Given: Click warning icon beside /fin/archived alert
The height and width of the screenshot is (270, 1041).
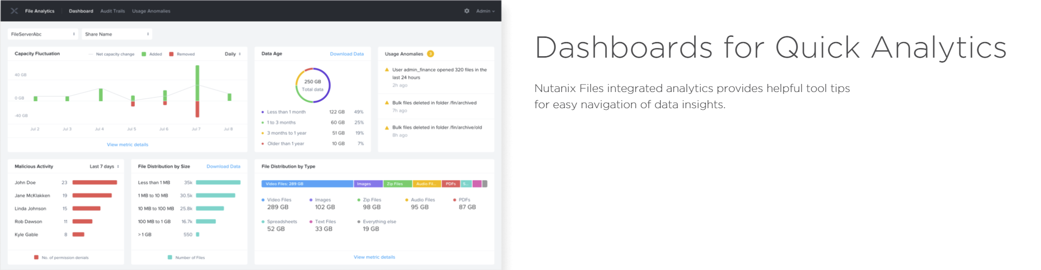Looking at the screenshot, I should [x=387, y=103].
